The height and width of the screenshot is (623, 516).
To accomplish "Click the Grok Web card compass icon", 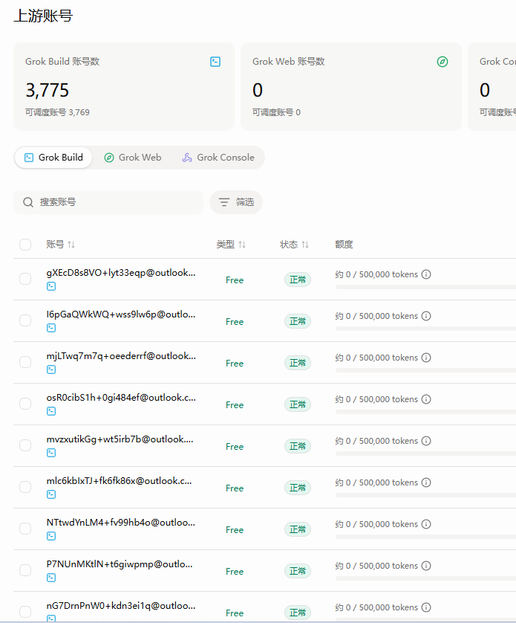I will tap(442, 62).
